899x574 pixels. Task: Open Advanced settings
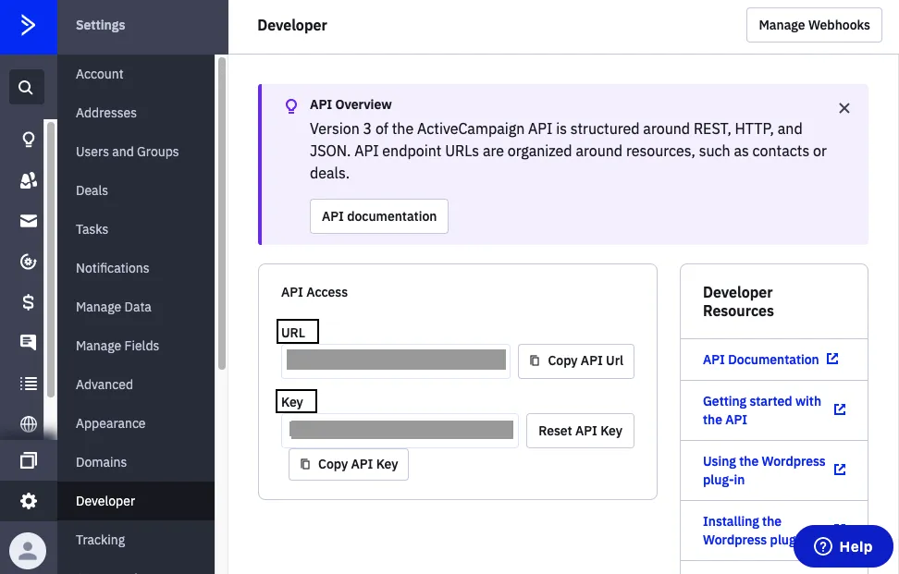[x=105, y=385]
